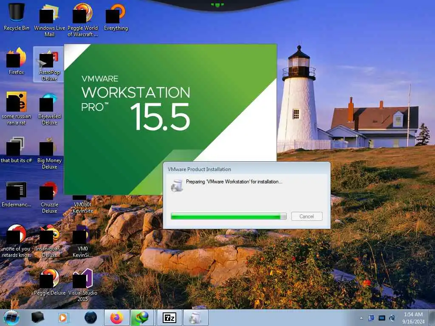Select the 'VM0 KevinSi...' desktop icon
The image size is (435, 326).
pos(83,241)
